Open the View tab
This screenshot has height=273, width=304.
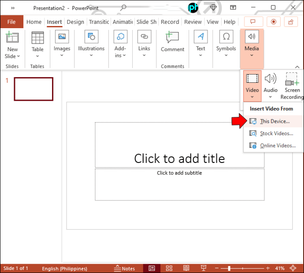point(212,22)
